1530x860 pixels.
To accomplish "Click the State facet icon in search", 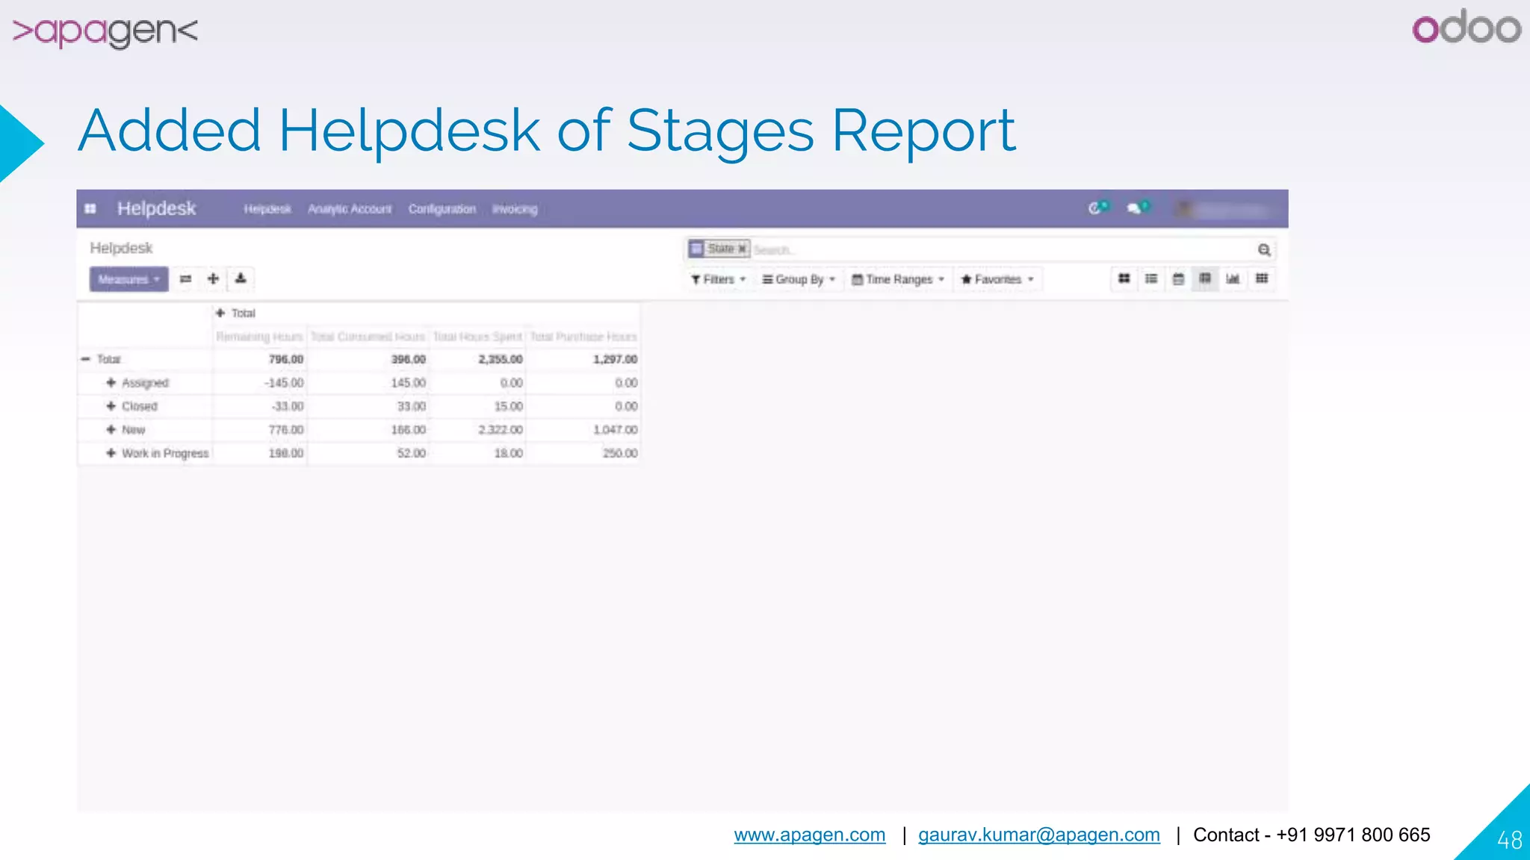I will tap(696, 249).
